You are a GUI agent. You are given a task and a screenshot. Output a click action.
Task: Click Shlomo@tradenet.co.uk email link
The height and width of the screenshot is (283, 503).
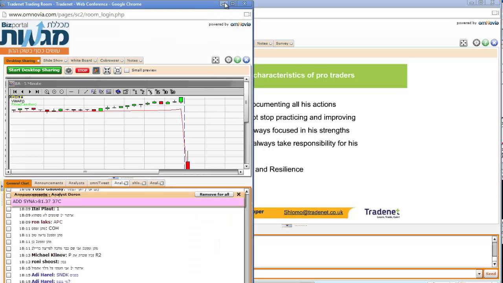tap(313, 212)
